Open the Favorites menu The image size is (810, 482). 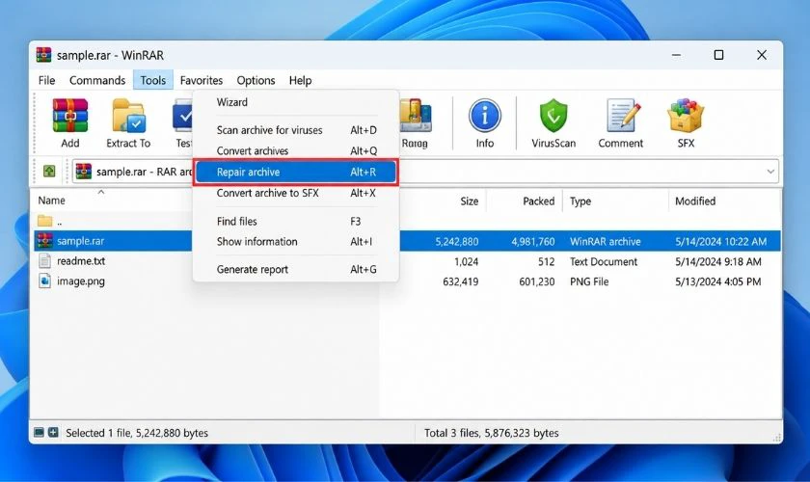tap(201, 81)
